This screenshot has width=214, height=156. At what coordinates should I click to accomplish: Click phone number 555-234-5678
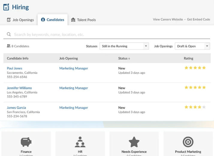[x=17, y=116]
